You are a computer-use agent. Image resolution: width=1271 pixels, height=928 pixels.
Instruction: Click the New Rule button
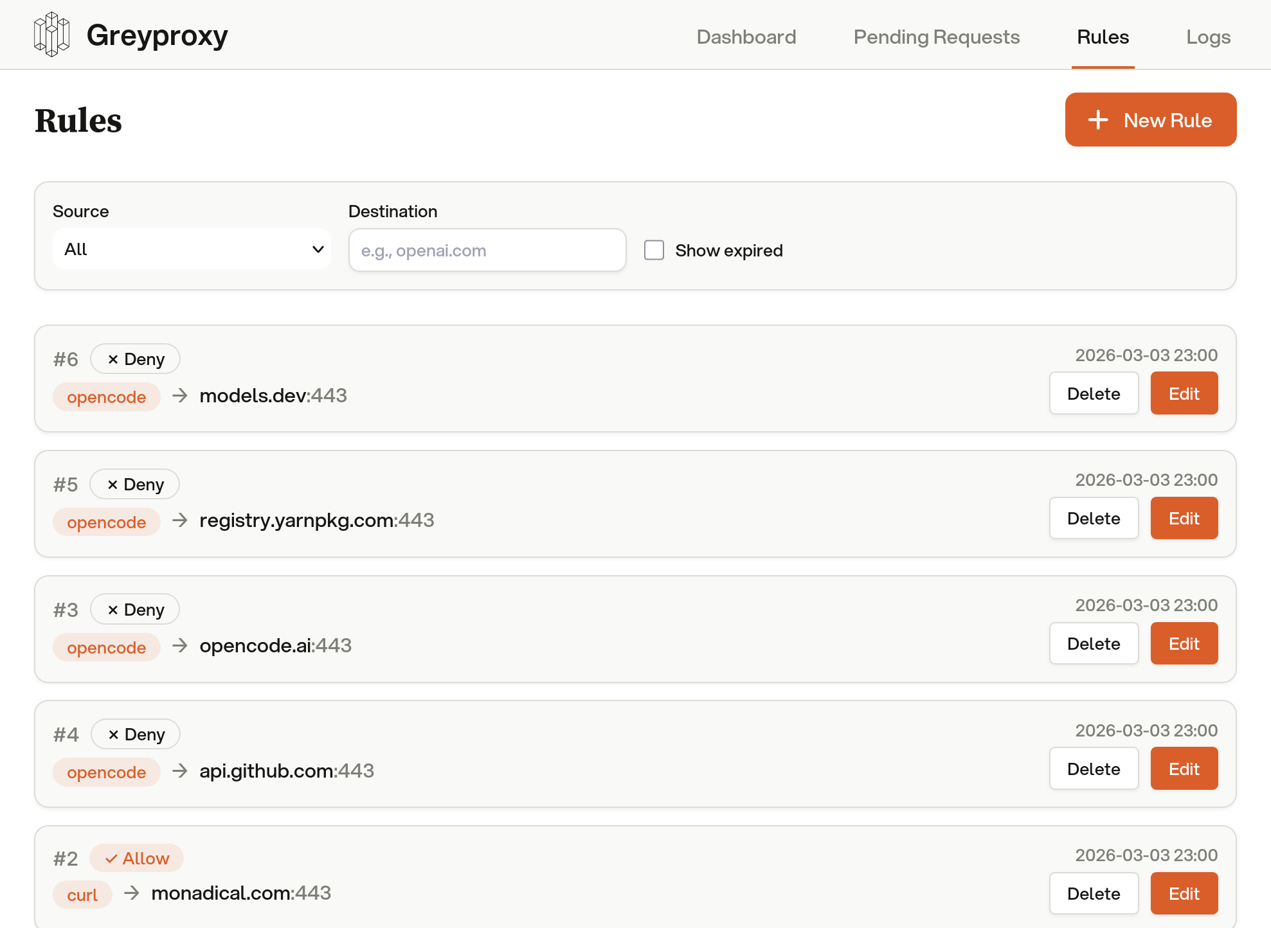point(1150,120)
